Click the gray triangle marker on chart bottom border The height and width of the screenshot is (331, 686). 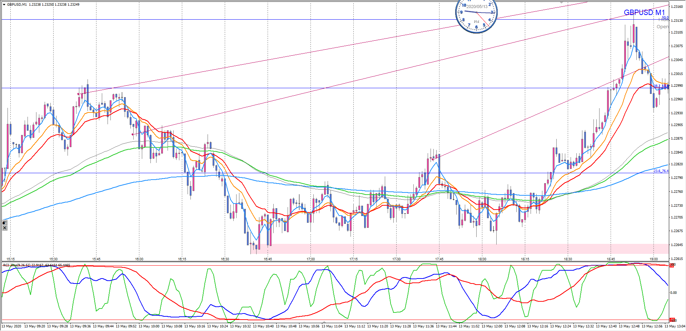(324, 322)
